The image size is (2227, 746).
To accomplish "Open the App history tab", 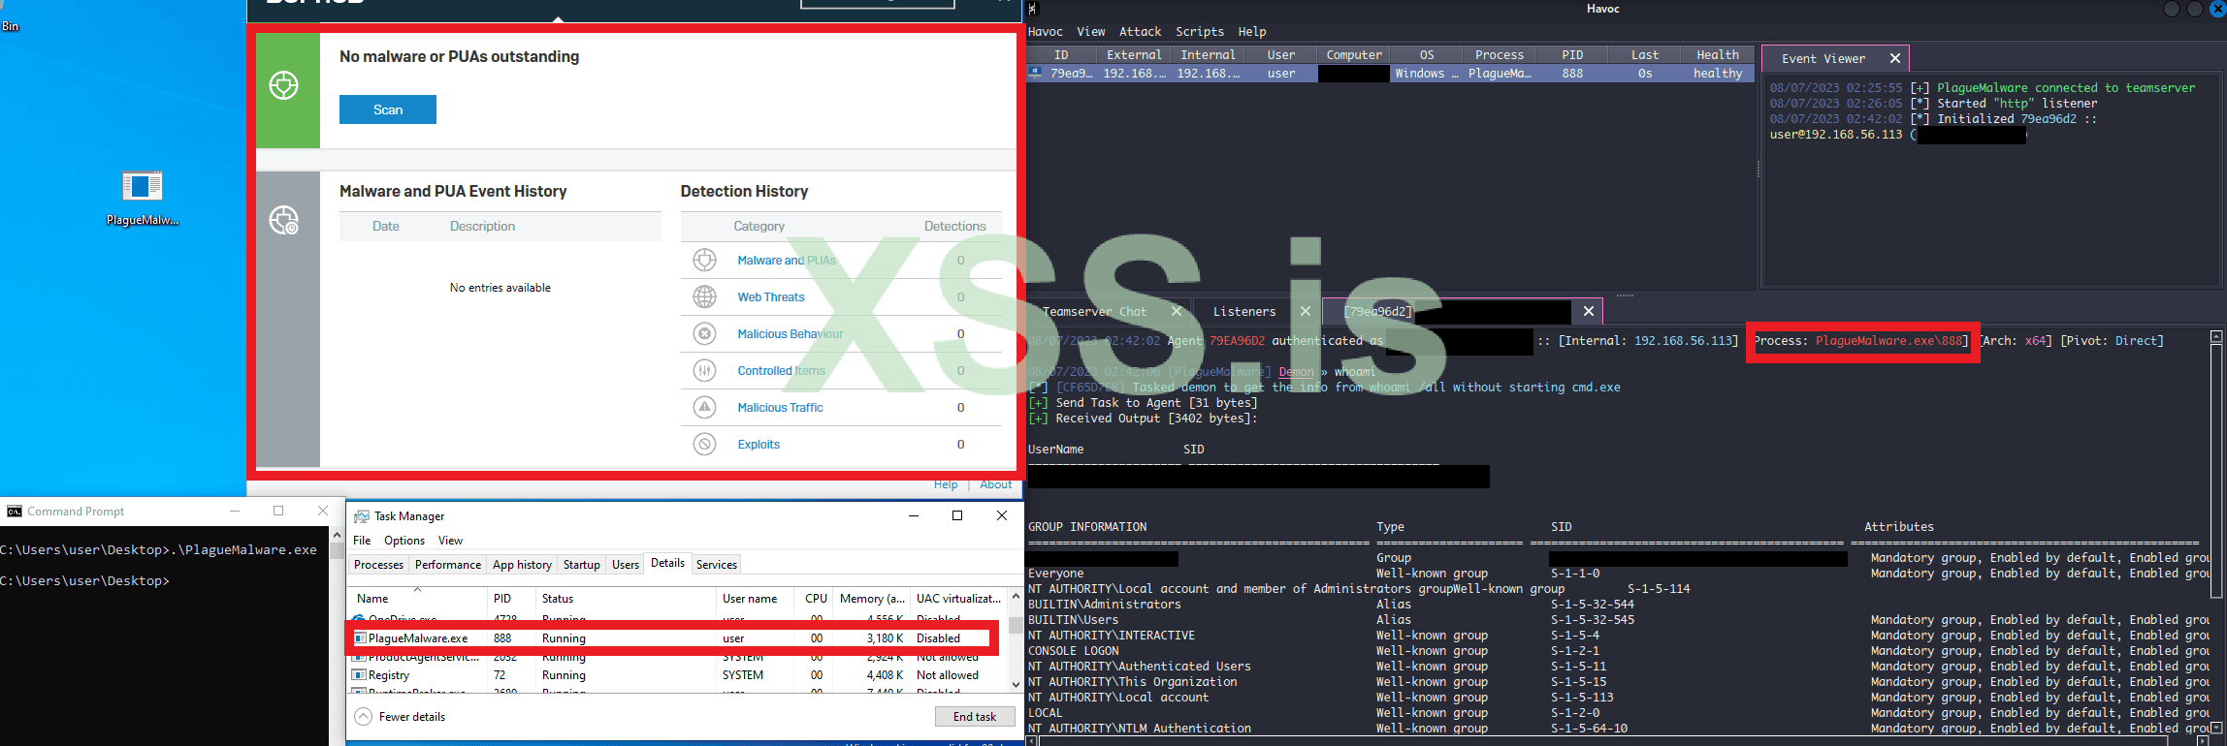I will click(522, 565).
